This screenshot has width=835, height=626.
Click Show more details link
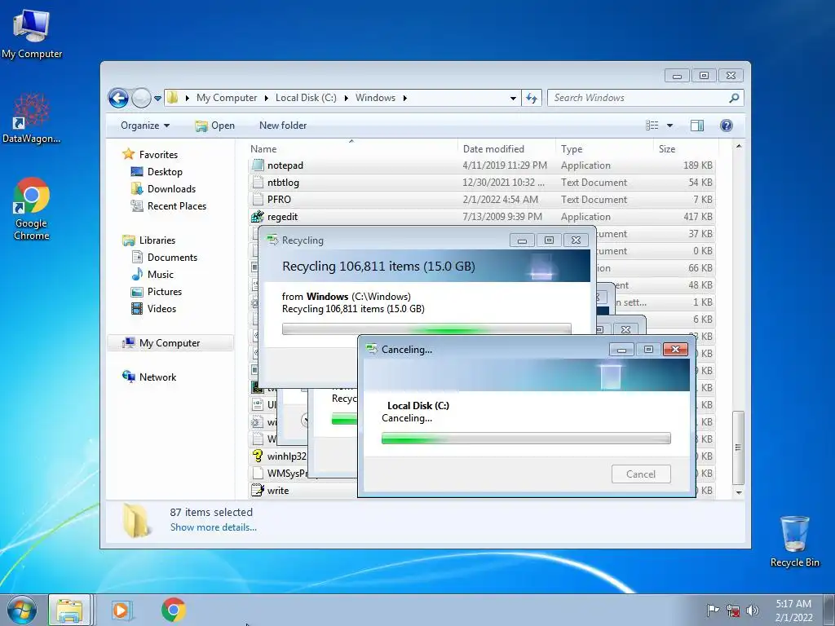(x=213, y=527)
